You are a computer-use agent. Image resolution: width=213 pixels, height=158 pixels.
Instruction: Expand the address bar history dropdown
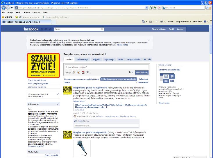coord(146,8)
